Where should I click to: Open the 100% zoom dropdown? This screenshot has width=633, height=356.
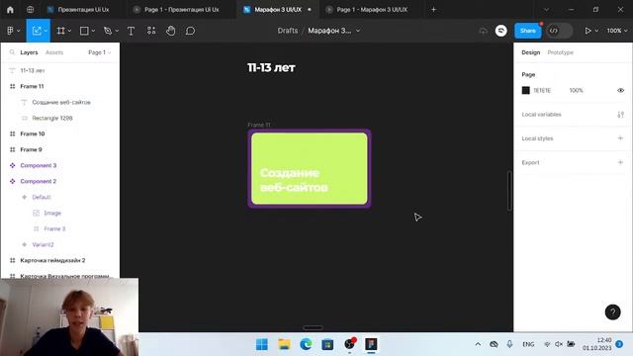[617, 31]
